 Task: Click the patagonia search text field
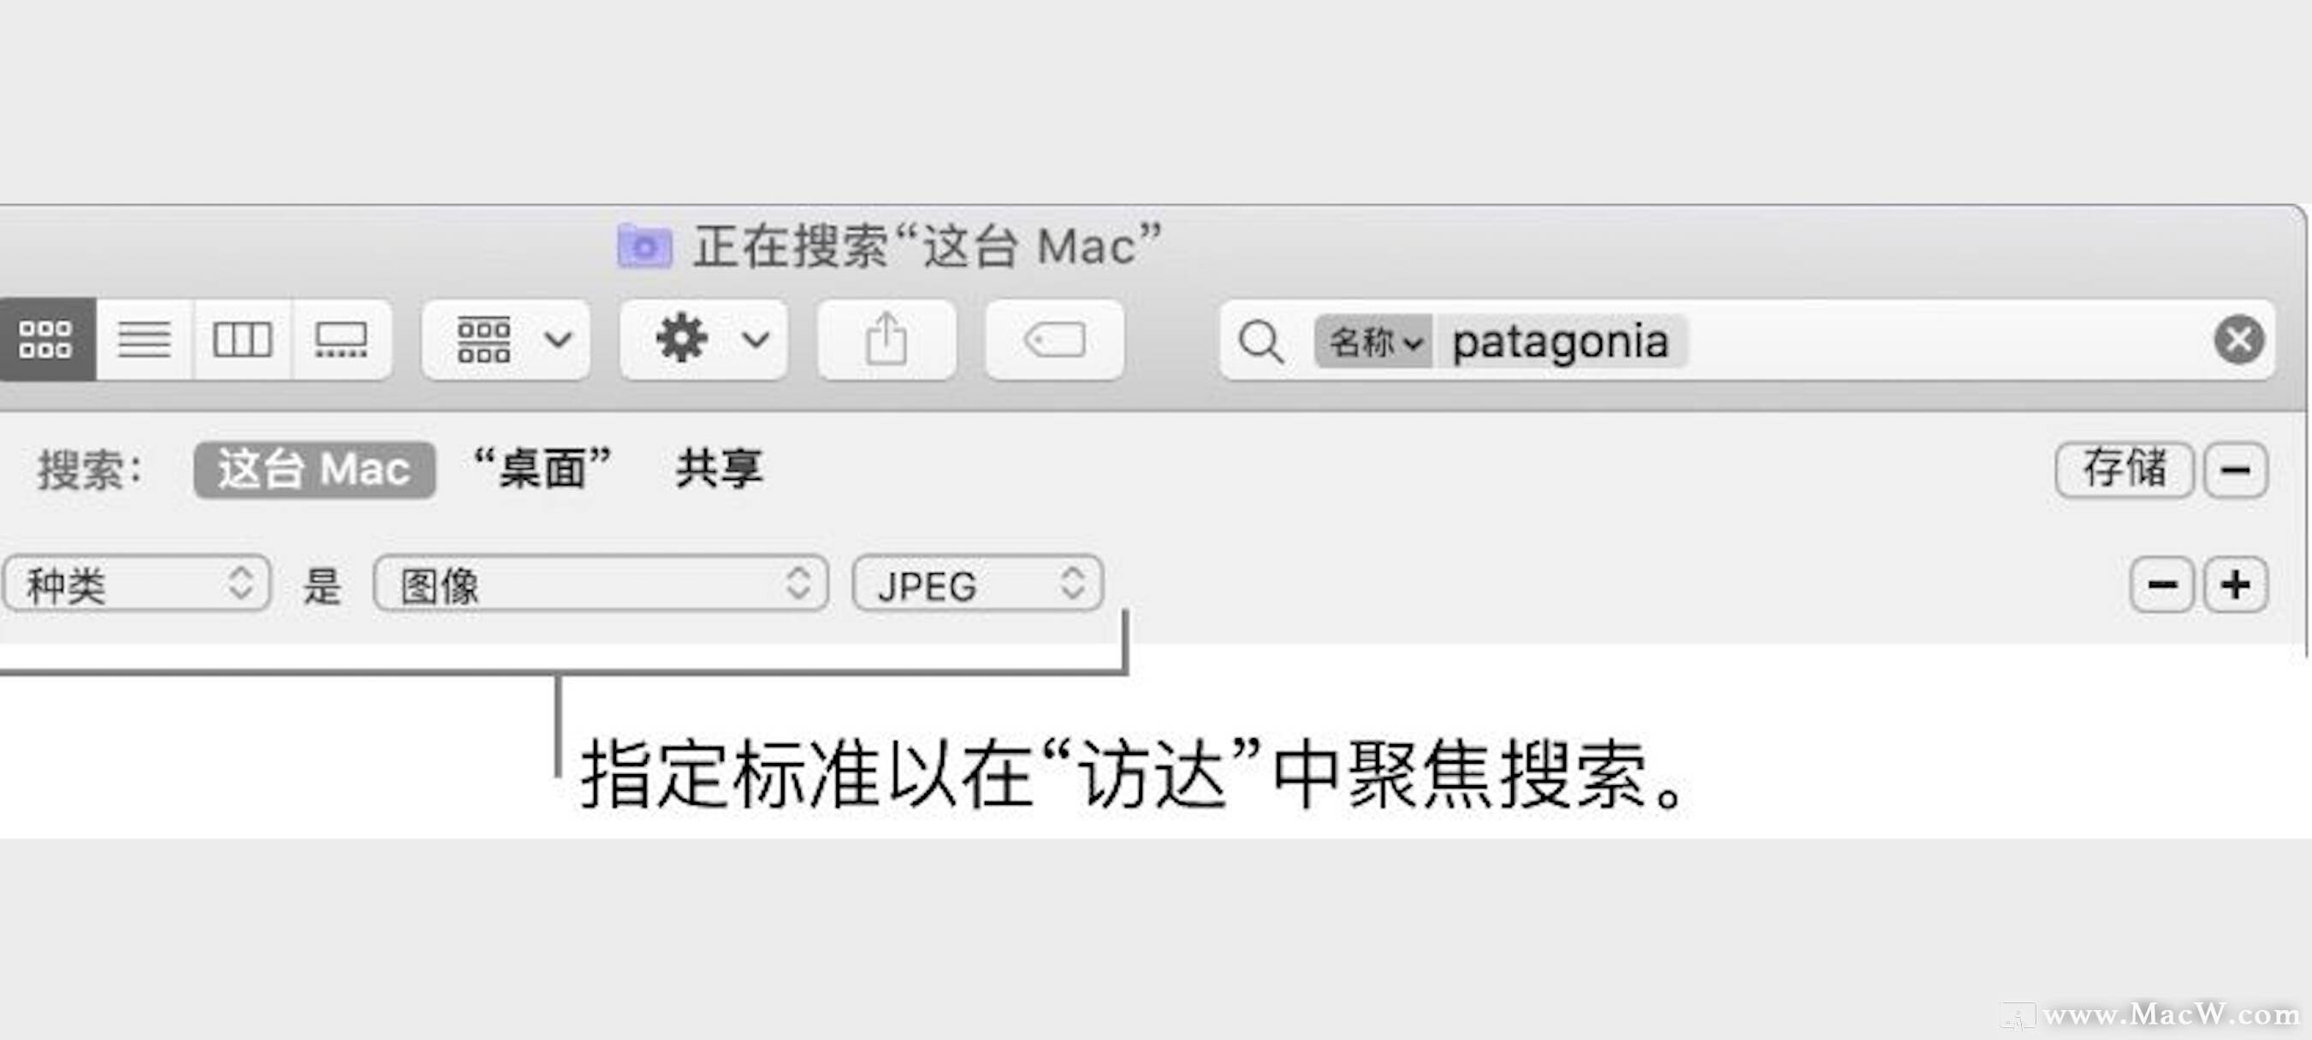(1560, 341)
